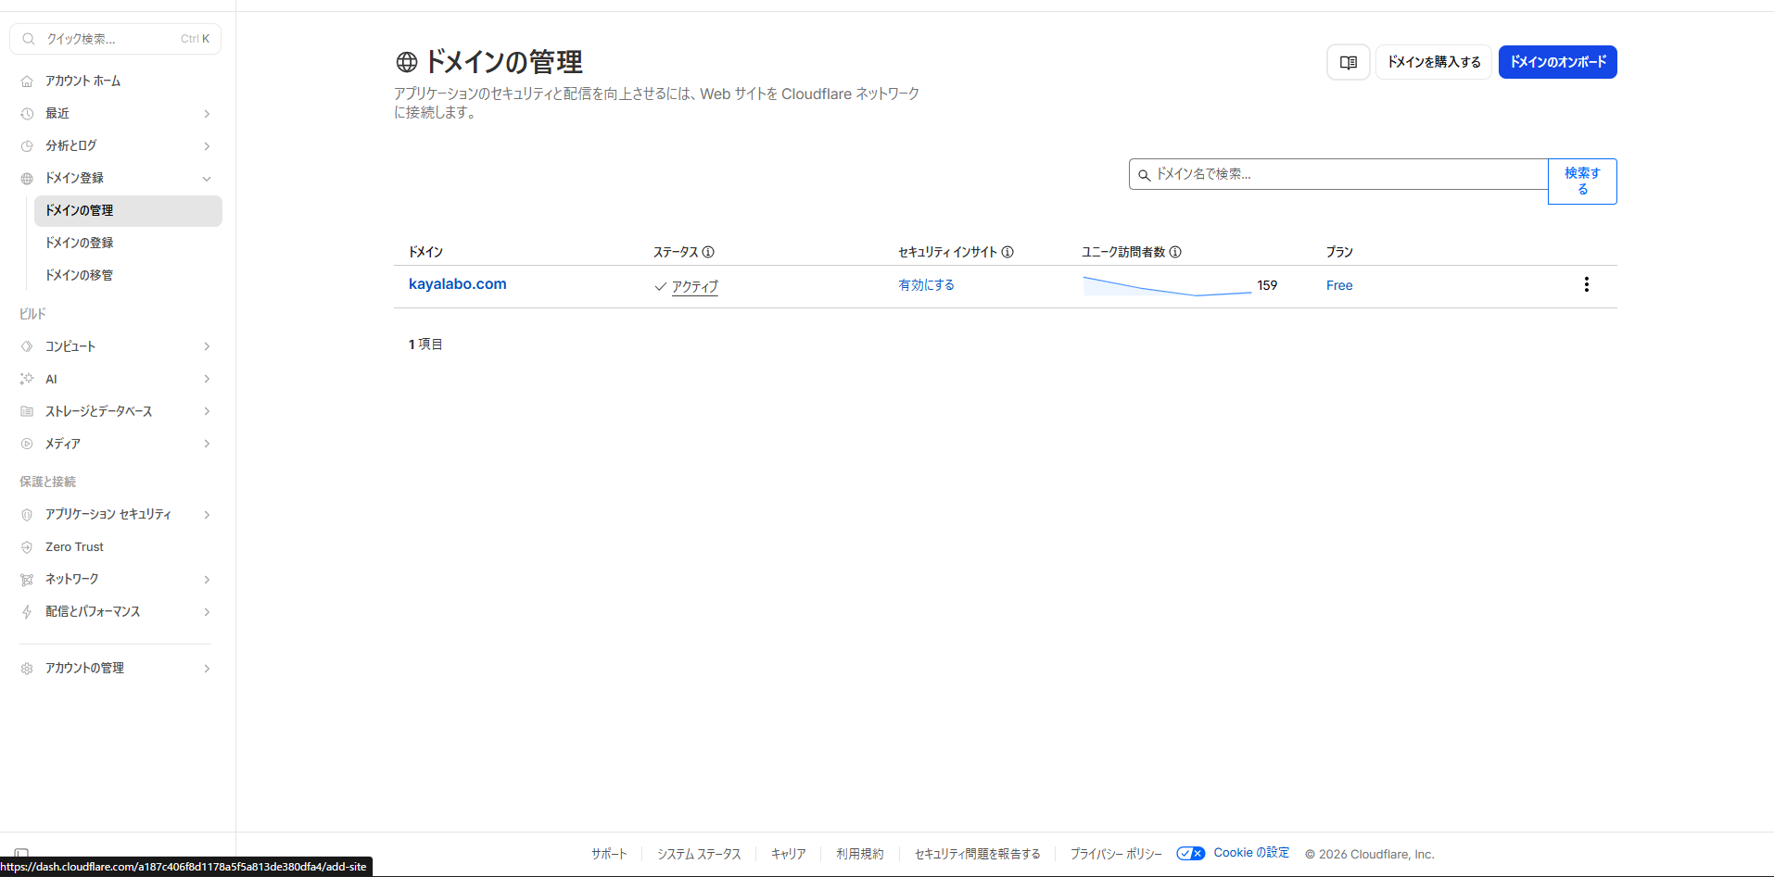Open Cookie の設定 link
This screenshot has height=877, width=1774.
(1251, 853)
